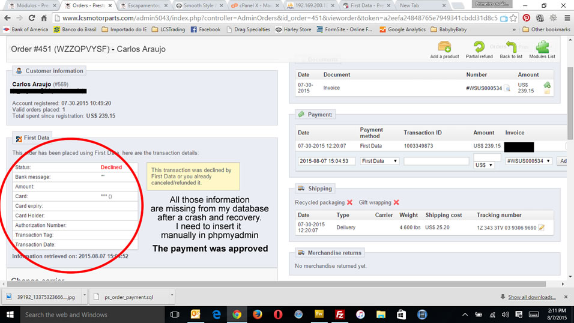
Task: Open FileZilla from the taskbar
Action: (340, 315)
